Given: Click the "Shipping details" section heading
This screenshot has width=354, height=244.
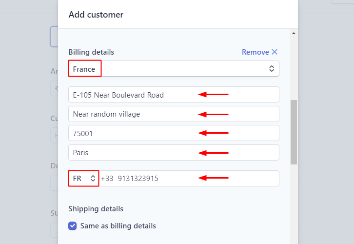Looking at the screenshot, I should tap(96, 209).
